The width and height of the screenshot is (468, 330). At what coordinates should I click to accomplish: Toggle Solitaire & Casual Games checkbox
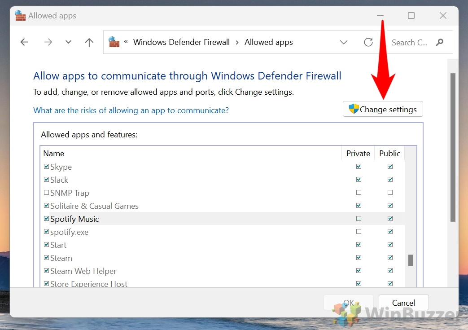(x=46, y=206)
